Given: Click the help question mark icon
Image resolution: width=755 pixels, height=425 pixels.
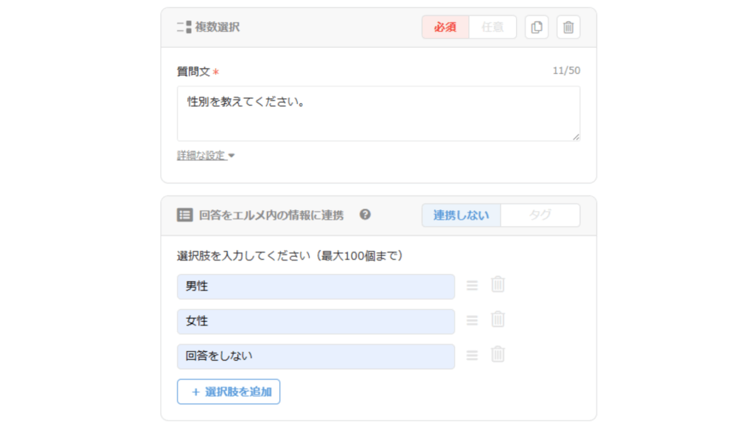Looking at the screenshot, I should (365, 215).
